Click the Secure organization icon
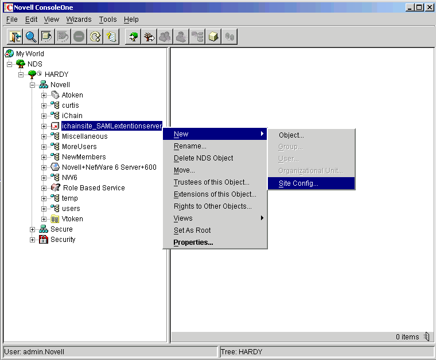This screenshot has width=436, height=360. point(44,229)
